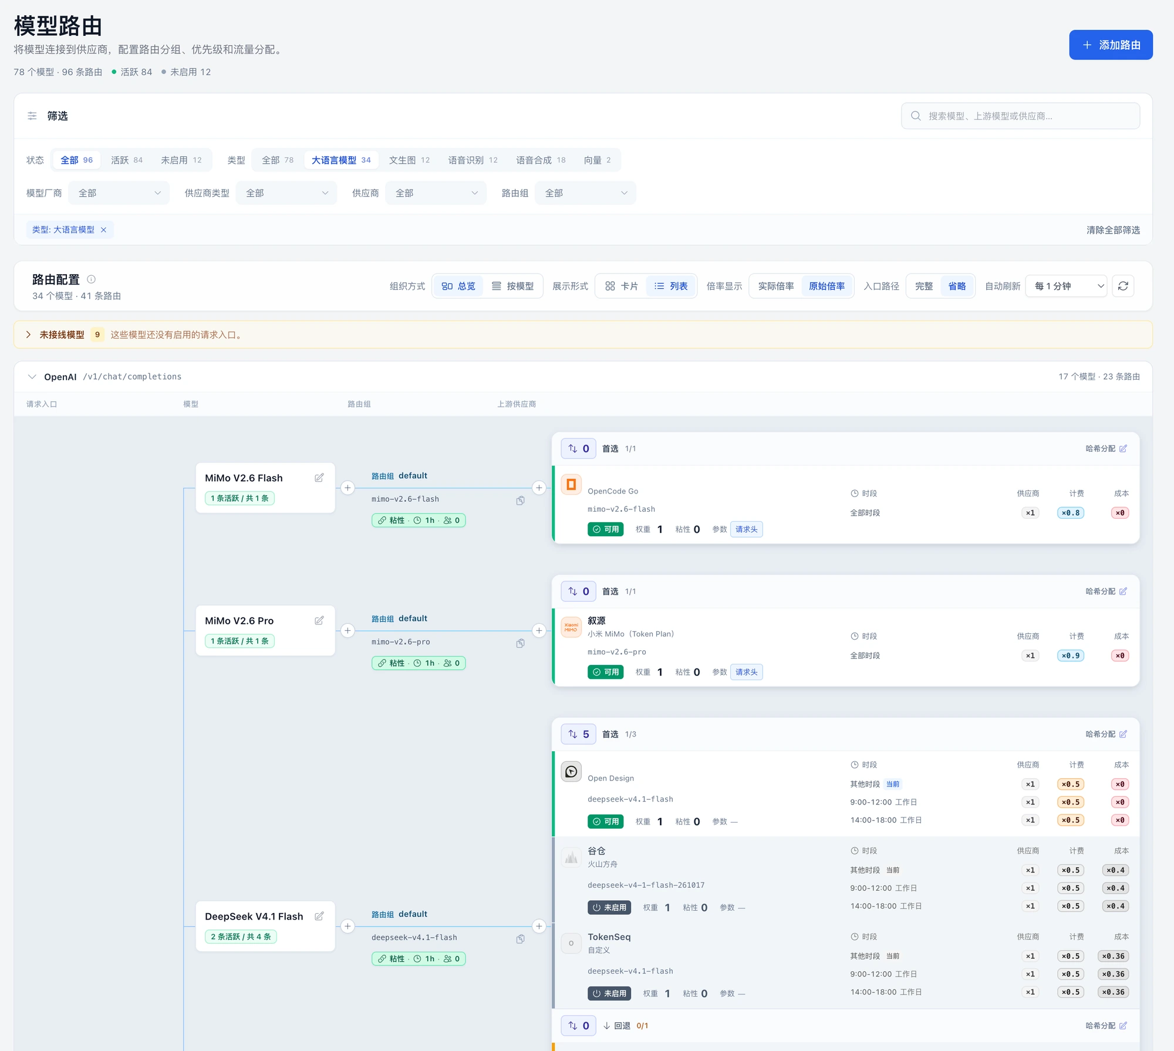The height and width of the screenshot is (1051, 1174).
Task: Open the 供应商类型 dropdown
Action: click(x=286, y=193)
